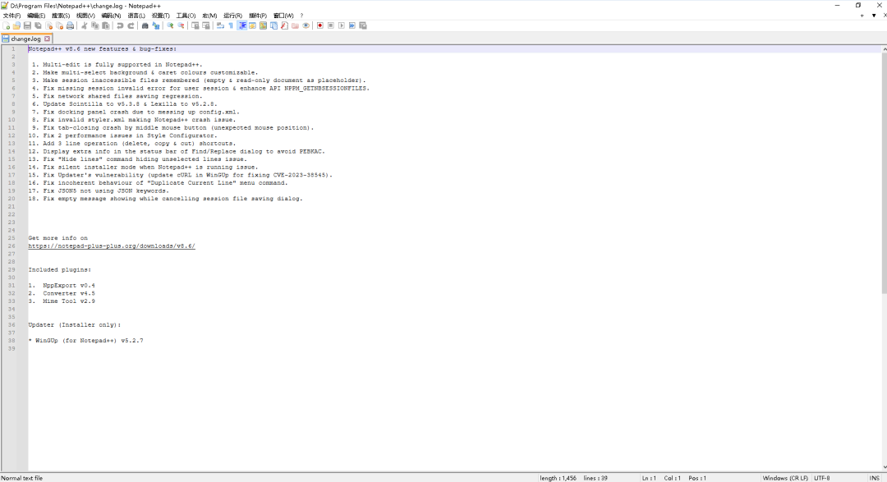Open the 运行(R) menu
This screenshot has height=482, width=887.
(x=232, y=16)
